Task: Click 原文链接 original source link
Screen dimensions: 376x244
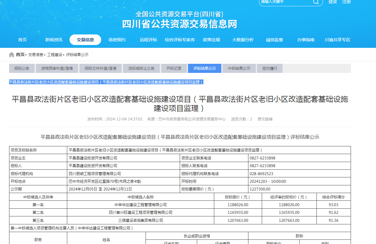Action: (265, 119)
